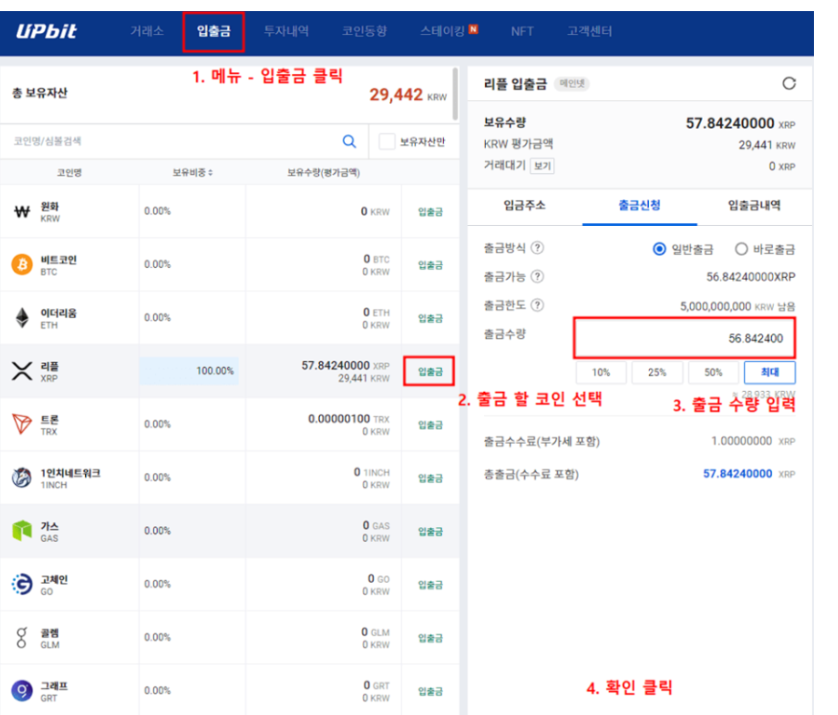The width and height of the screenshot is (838, 715).
Task: Click the 총출금 value 57.84240000
Action: coord(738,473)
